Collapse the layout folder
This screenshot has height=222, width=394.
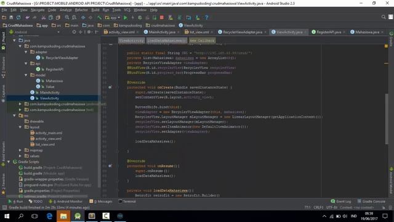20,127
